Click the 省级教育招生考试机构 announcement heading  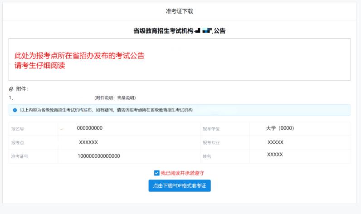click(179, 31)
